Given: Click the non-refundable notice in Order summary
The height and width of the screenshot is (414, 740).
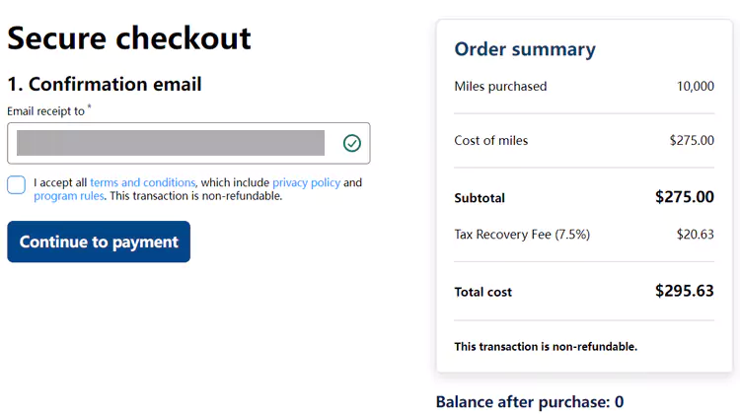Looking at the screenshot, I should [546, 347].
